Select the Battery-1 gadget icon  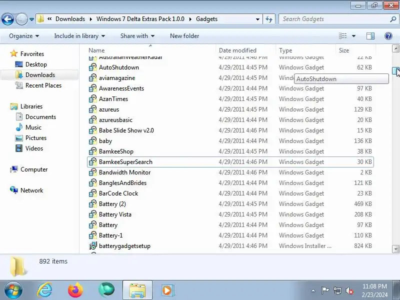(x=93, y=235)
